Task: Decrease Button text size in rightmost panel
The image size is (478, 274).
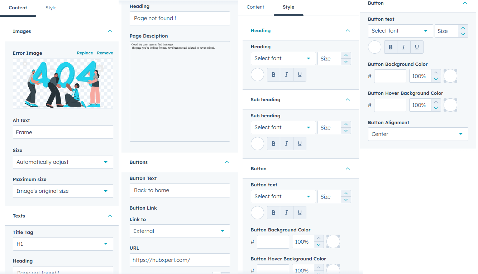Action: point(463,34)
